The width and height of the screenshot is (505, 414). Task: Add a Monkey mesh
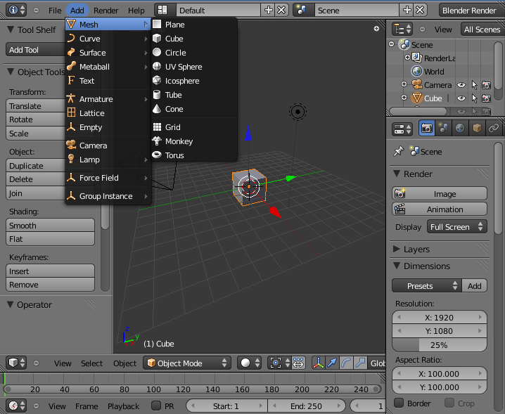[194, 141]
